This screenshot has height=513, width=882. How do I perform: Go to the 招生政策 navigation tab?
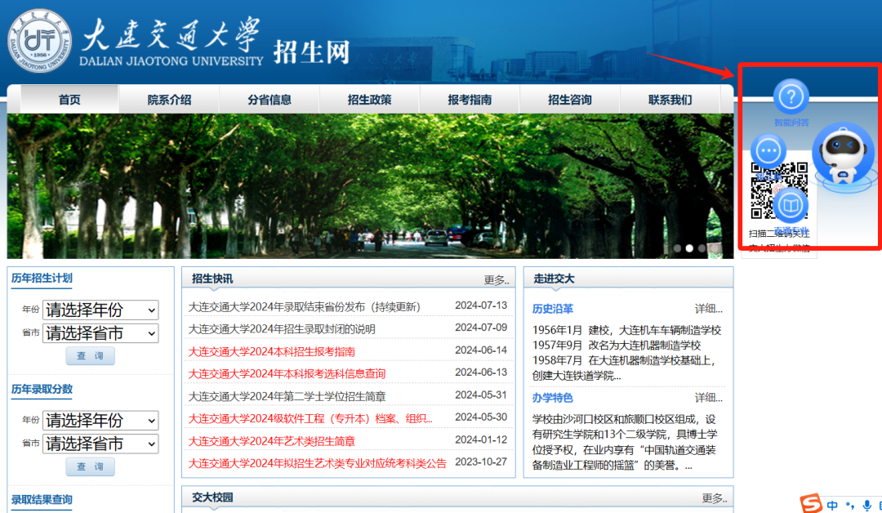369,100
